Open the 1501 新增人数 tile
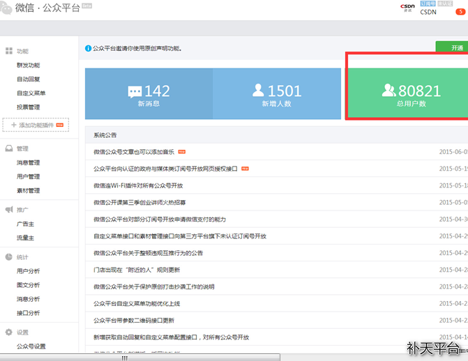 (277, 93)
